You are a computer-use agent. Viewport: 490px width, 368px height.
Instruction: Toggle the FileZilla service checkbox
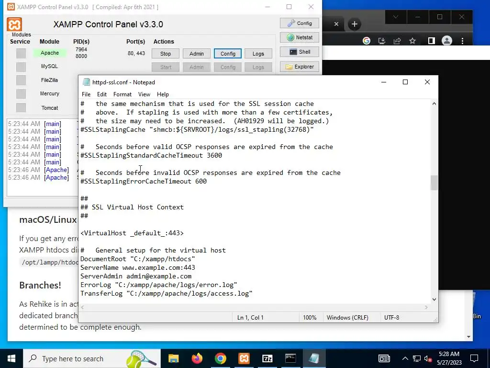tap(21, 80)
